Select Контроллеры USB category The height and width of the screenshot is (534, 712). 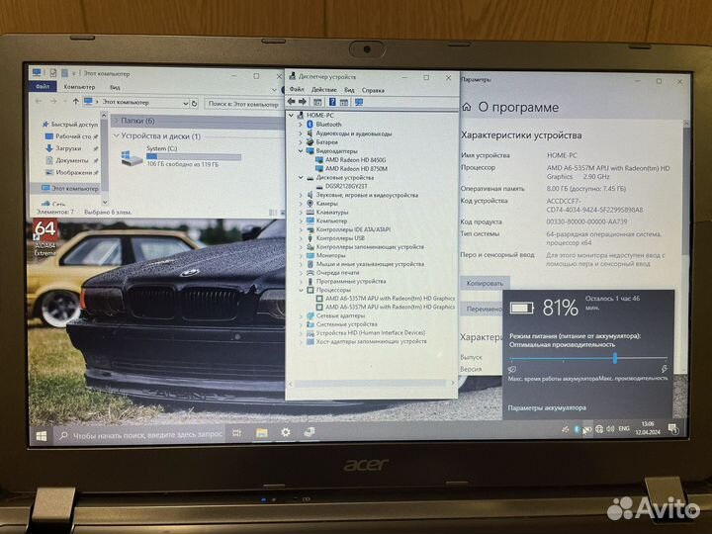coord(340,238)
